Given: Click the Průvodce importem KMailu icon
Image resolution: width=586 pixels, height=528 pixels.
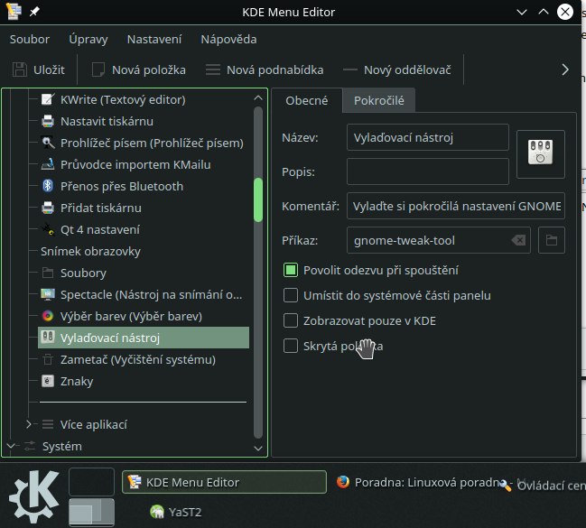Looking at the screenshot, I should (48, 164).
